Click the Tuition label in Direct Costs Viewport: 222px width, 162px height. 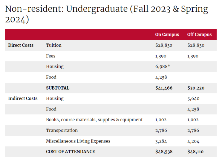tap(54, 45)
